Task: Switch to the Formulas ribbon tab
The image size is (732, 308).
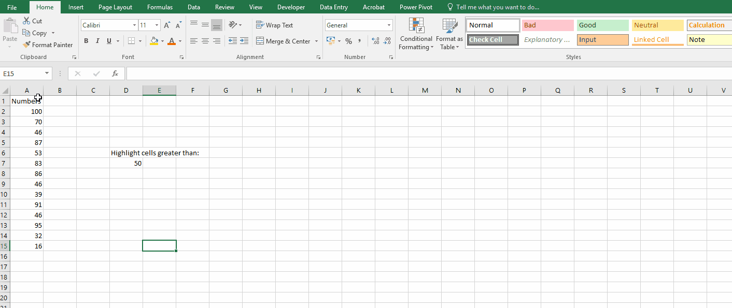Action: 160,7
